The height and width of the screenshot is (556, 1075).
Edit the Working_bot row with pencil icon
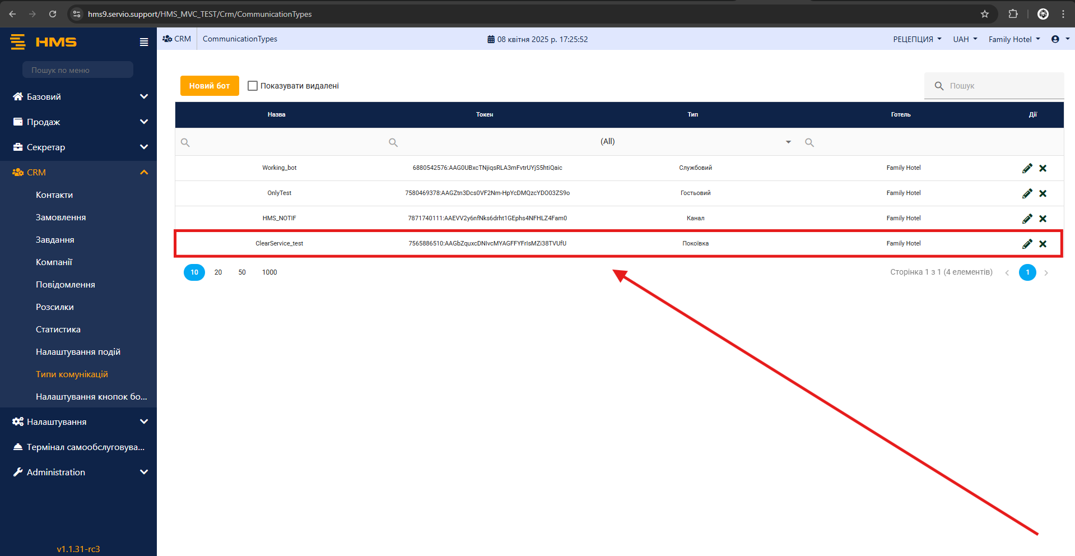[1027, 168]
